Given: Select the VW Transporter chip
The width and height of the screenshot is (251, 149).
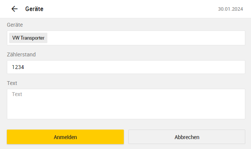Looking at the screenshot, I should (28, 38).
